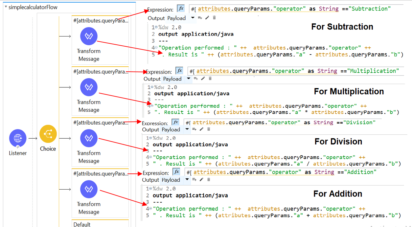412x227 pixels.
Task: Click the "%dw 2.0" line in the Subtraction script
Action: (170, 28)
